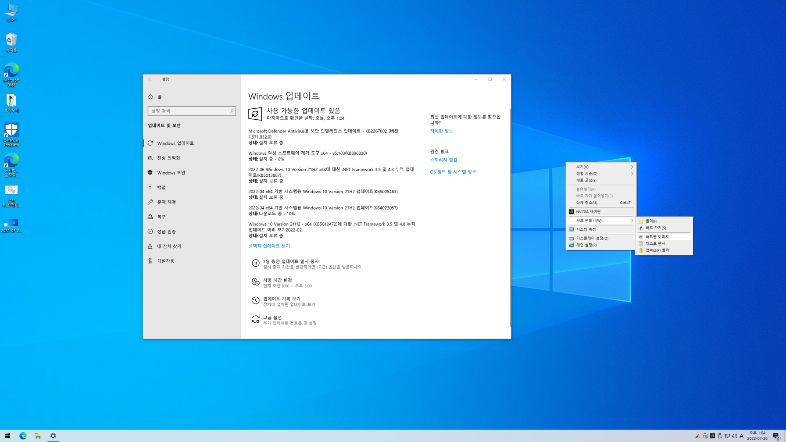Open 개인 설정(R) from context menu
This screenshot has height=442, width=786.
600,245
